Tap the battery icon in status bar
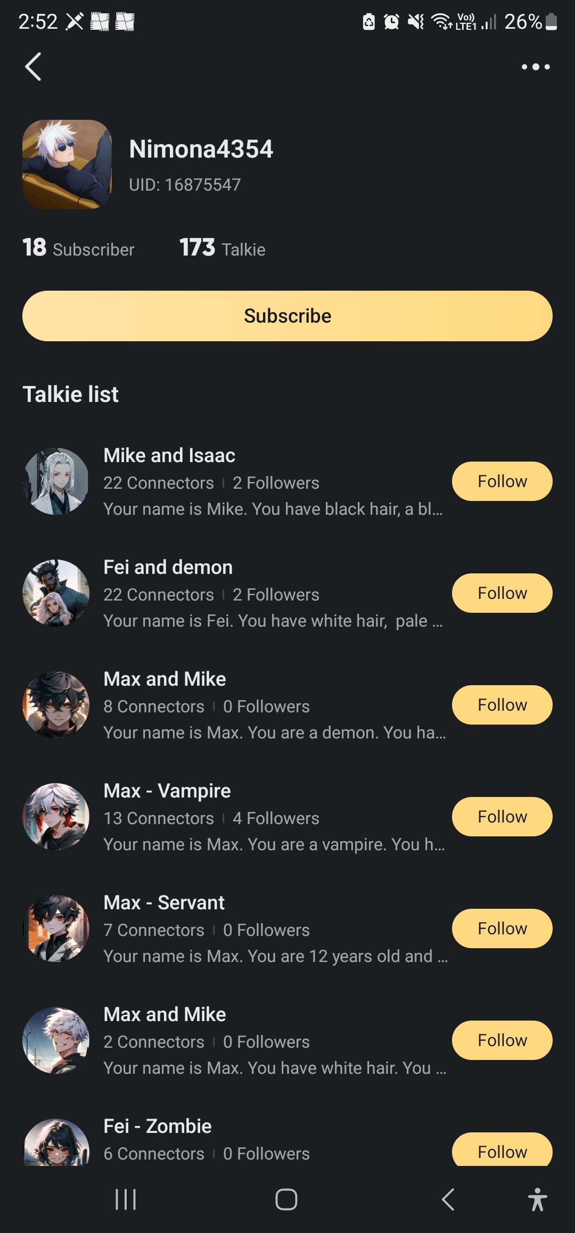 coord(552,22)
